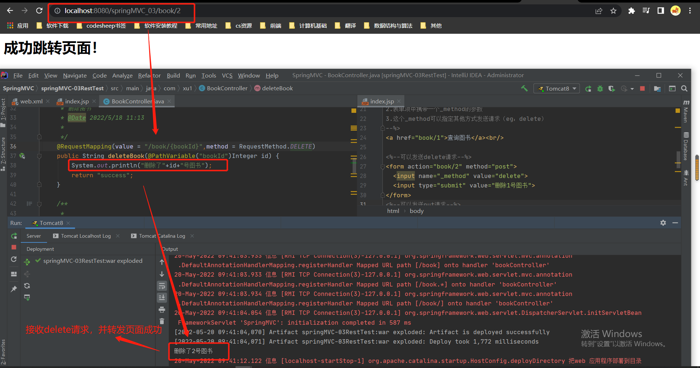Open the VCS menu
The image size is (700, 368).
227,75
